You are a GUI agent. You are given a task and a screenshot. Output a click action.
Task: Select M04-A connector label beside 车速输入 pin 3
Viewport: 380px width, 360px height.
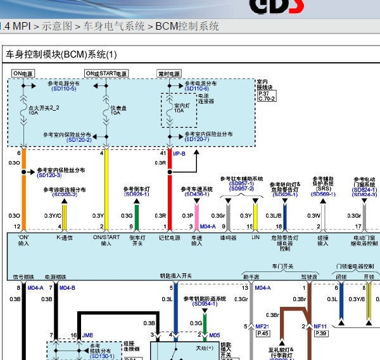click(x=208, y=227)
